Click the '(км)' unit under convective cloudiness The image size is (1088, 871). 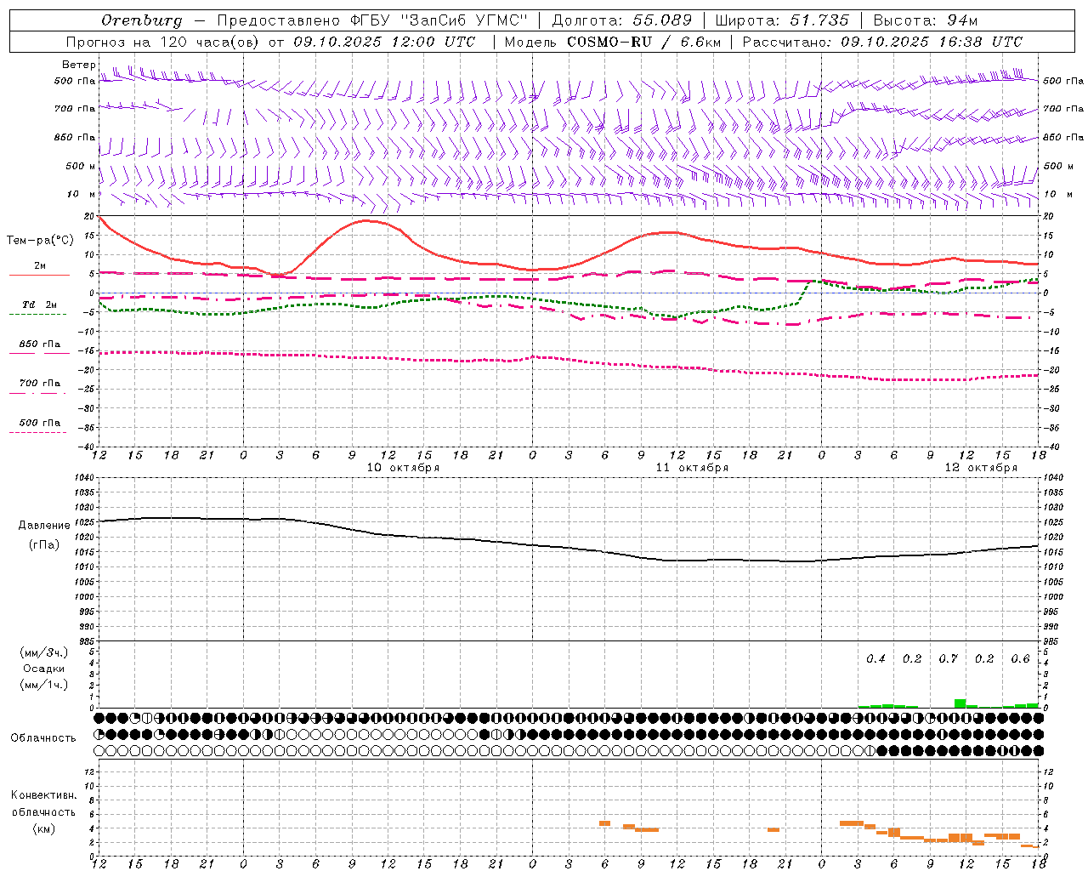[x=44, y=828]
